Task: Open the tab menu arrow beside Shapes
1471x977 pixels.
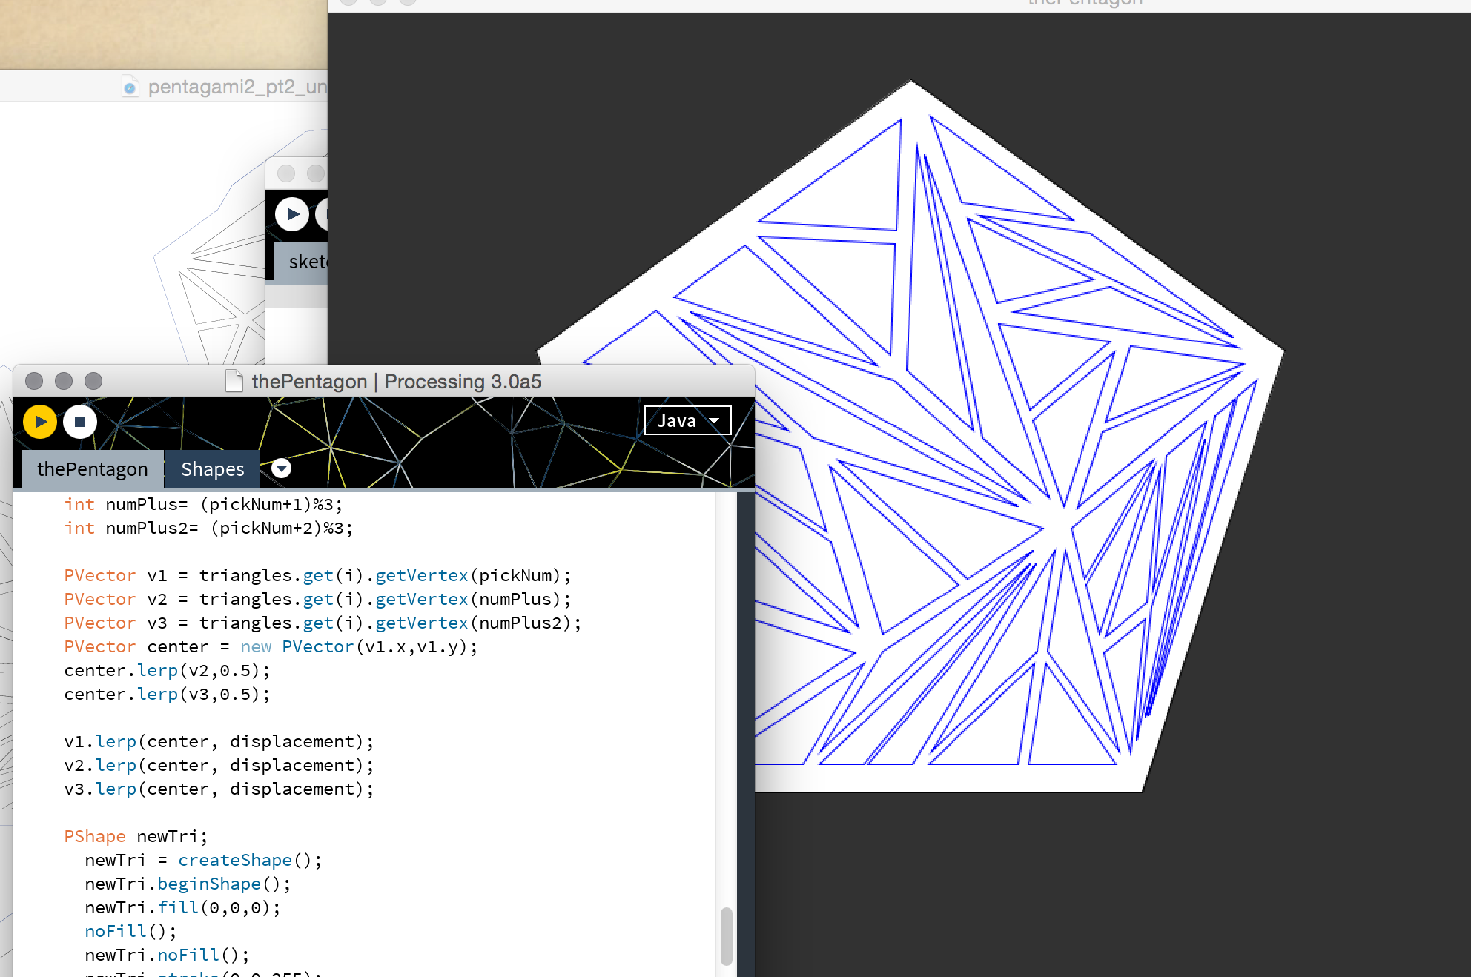Action: (281, 468)
